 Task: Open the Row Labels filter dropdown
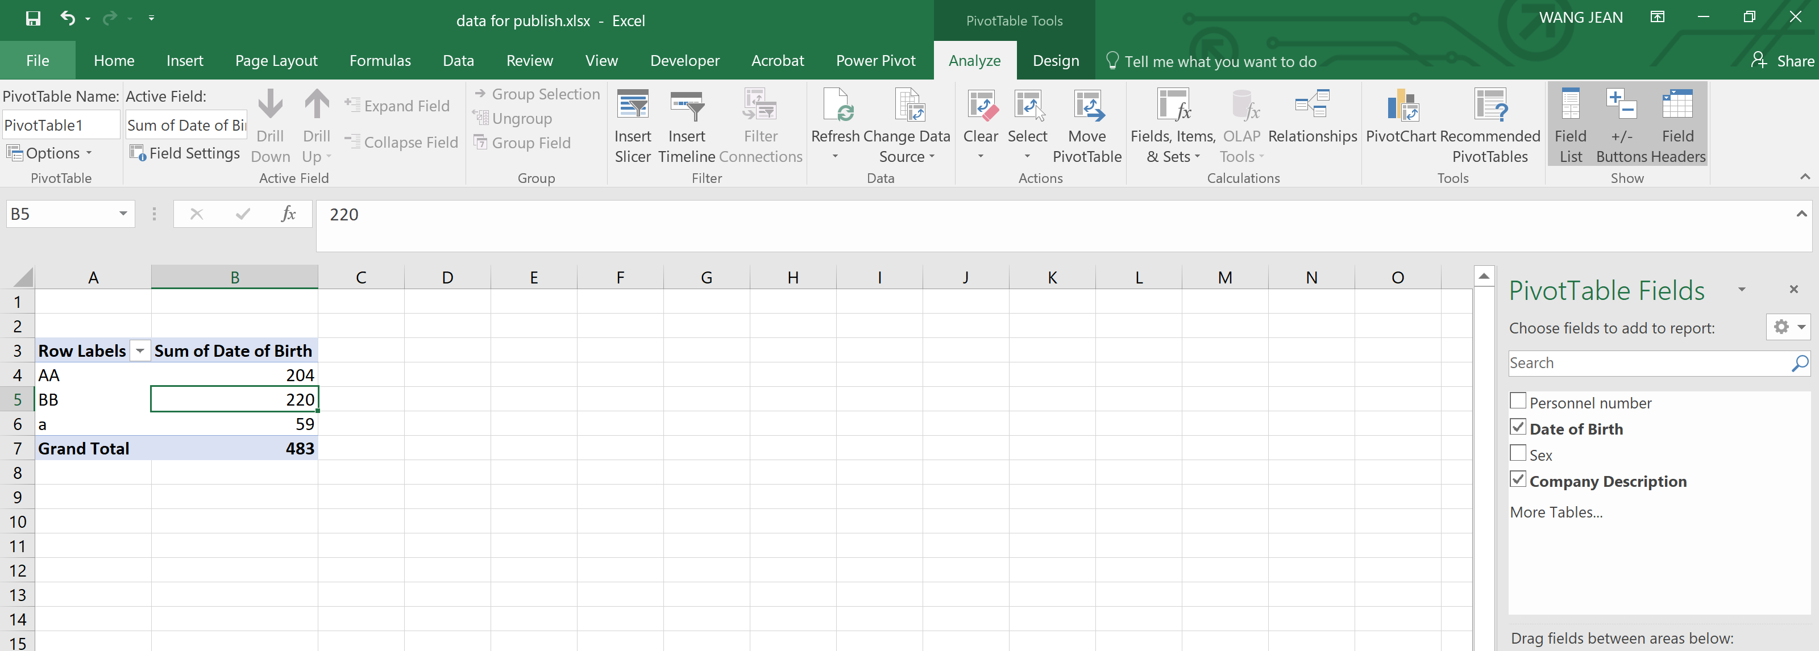(140, 351)
